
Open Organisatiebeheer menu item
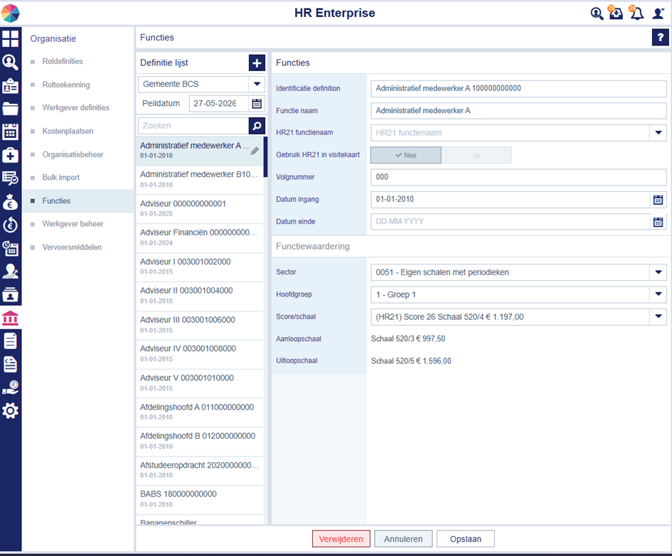point(73,154)
